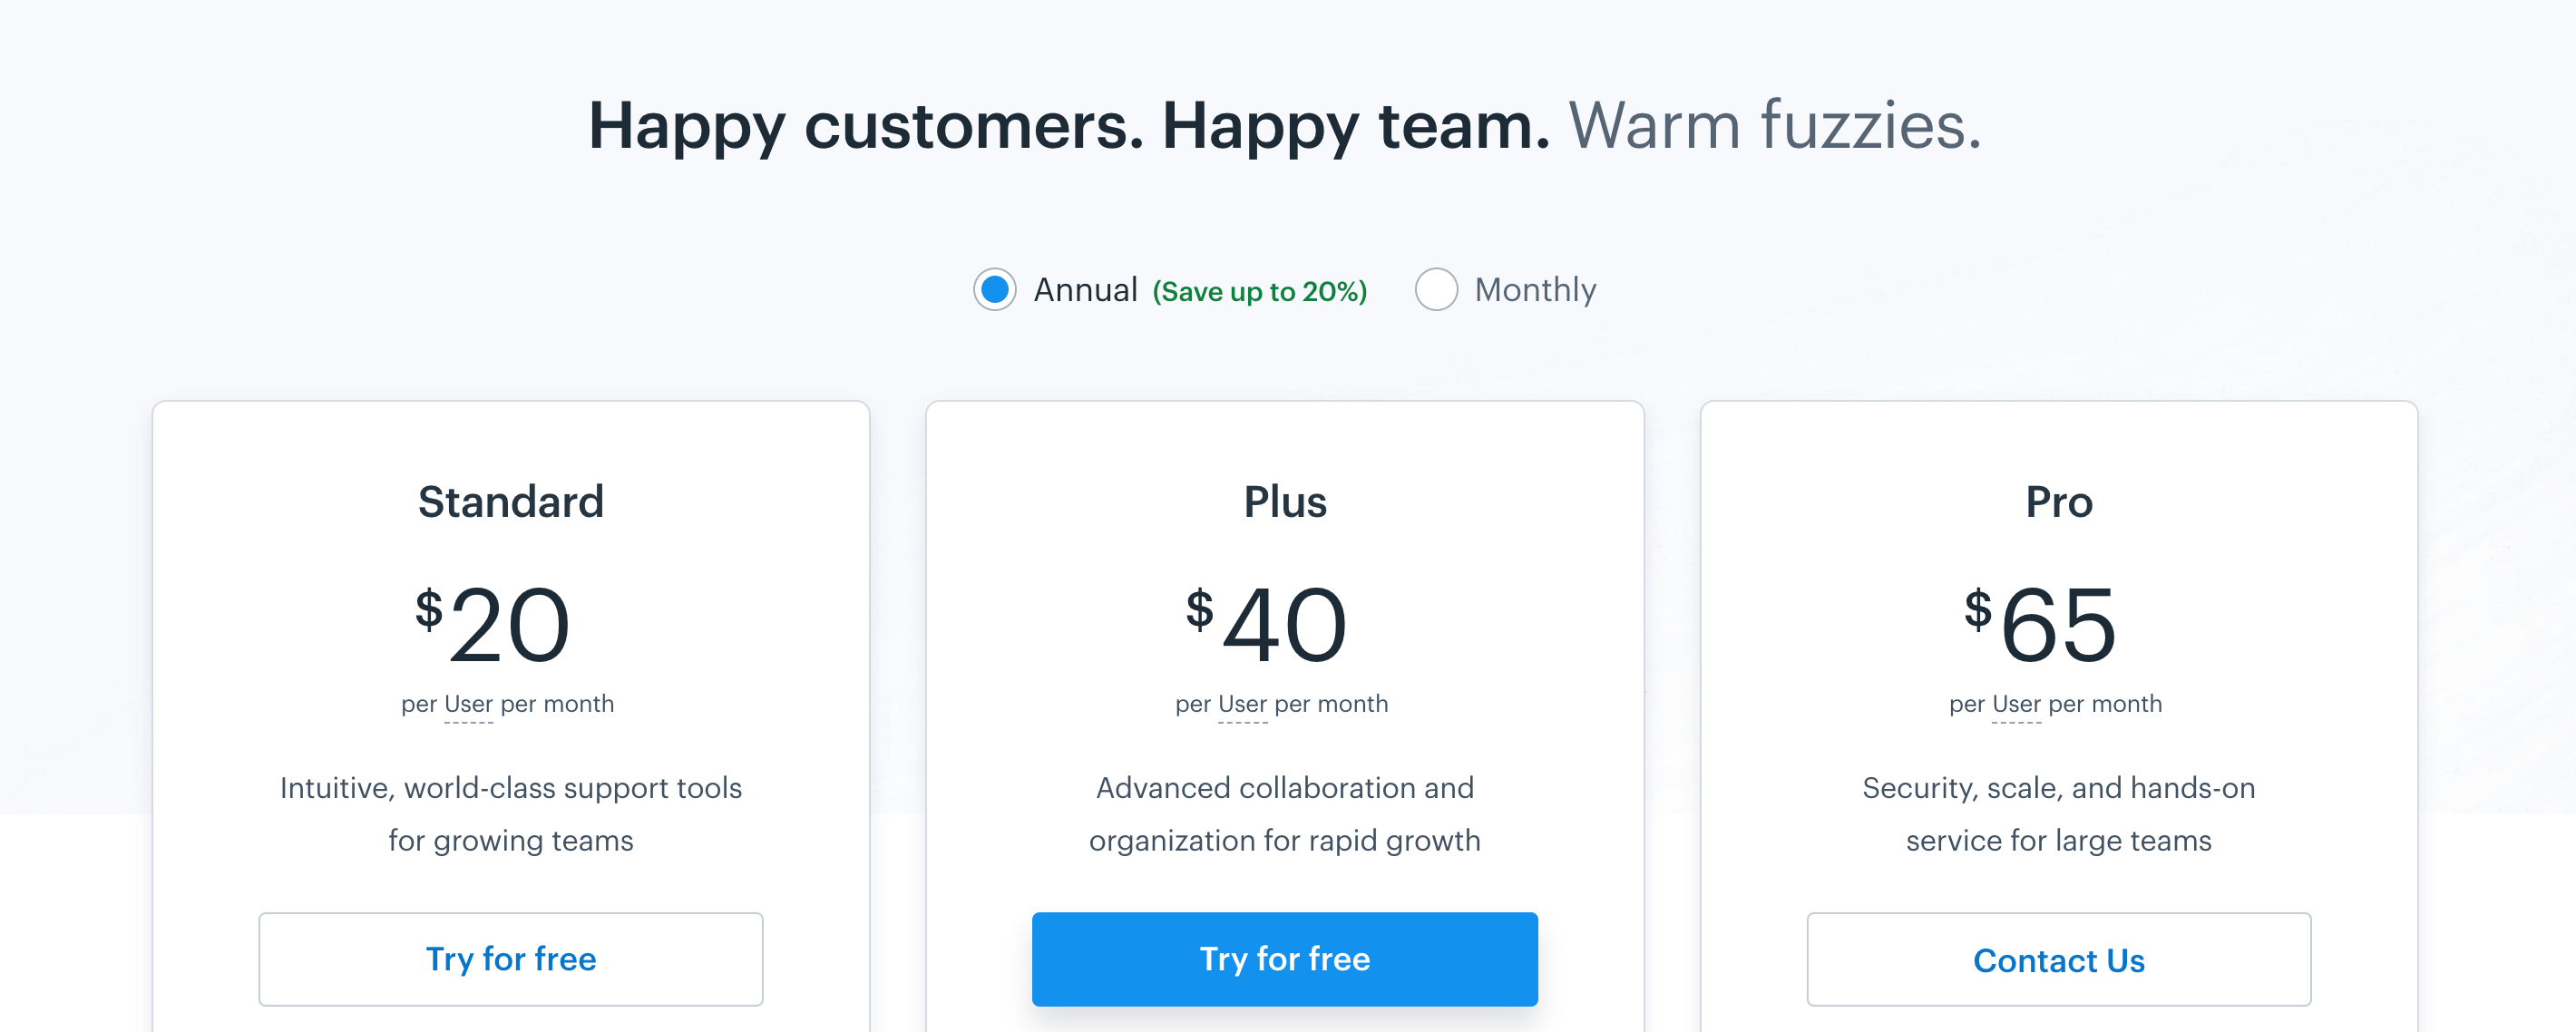The width and height of the screenshot is (2576, 1032).
Task: Click the Happy customers. Happy team. headline
Action: point(1069,126)
